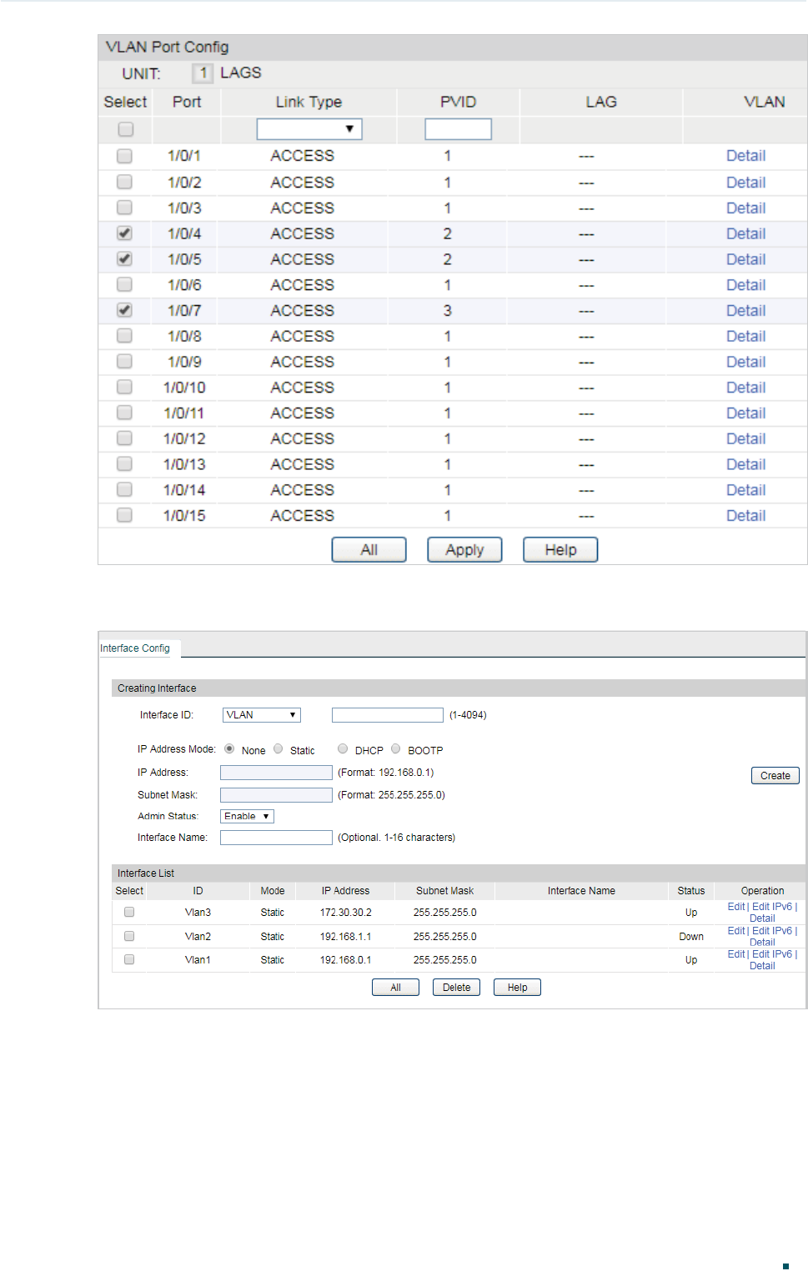Click Edit IPv6 for the Vlan3 interface
Image resolution: width=808 pixels, height=1271 pixels.
point(772,907)
